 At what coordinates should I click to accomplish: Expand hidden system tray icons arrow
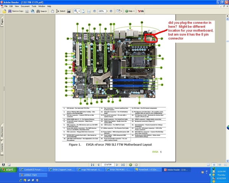(210, 175)
